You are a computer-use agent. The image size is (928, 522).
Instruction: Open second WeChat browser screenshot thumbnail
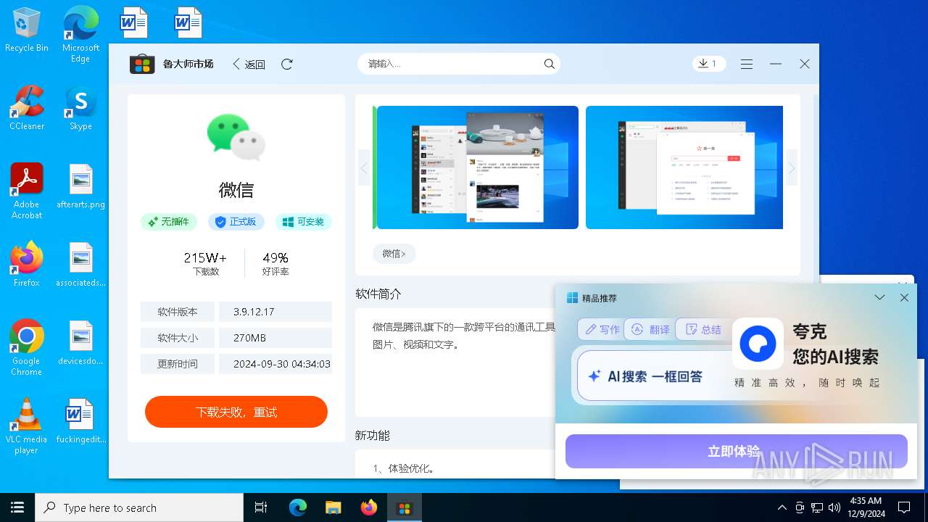click(684, 167)
